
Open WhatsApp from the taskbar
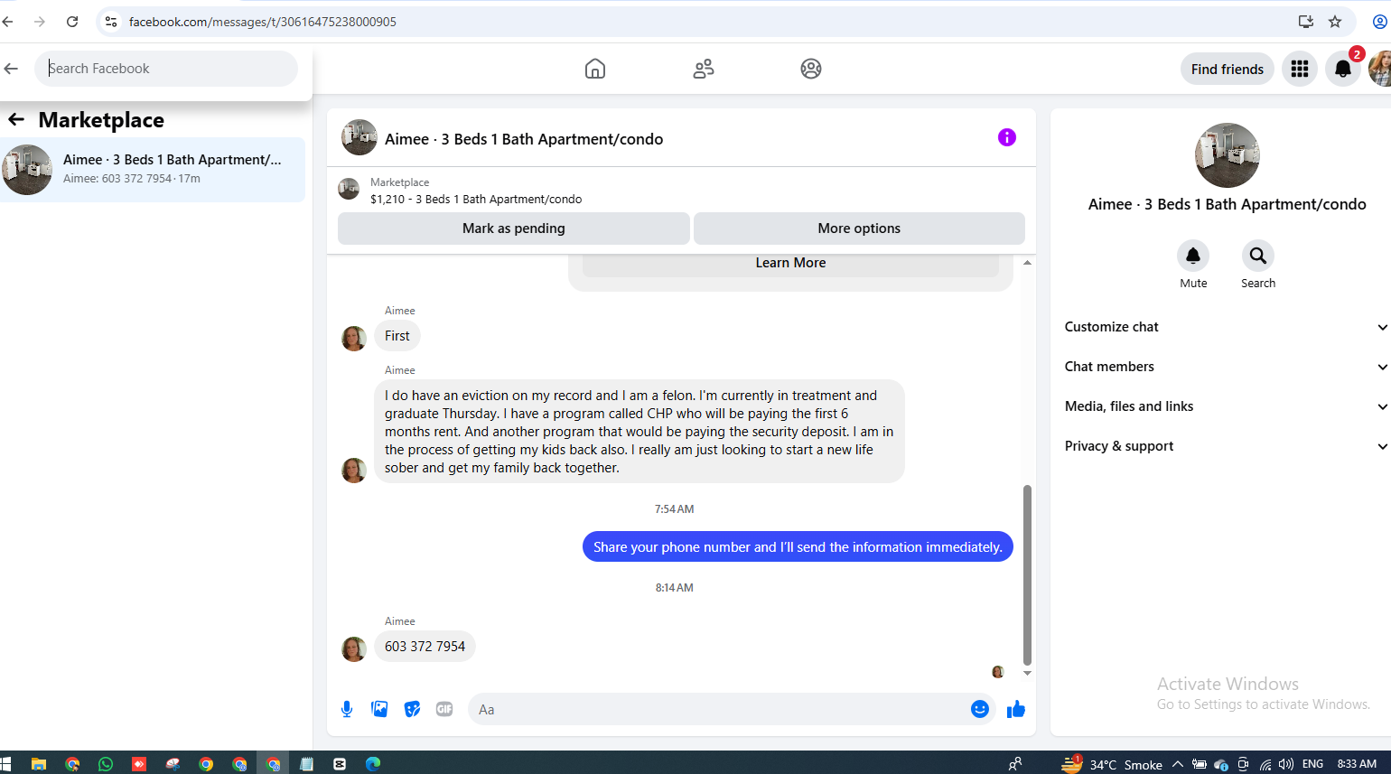pyautogui.click(x=106, y=764)
